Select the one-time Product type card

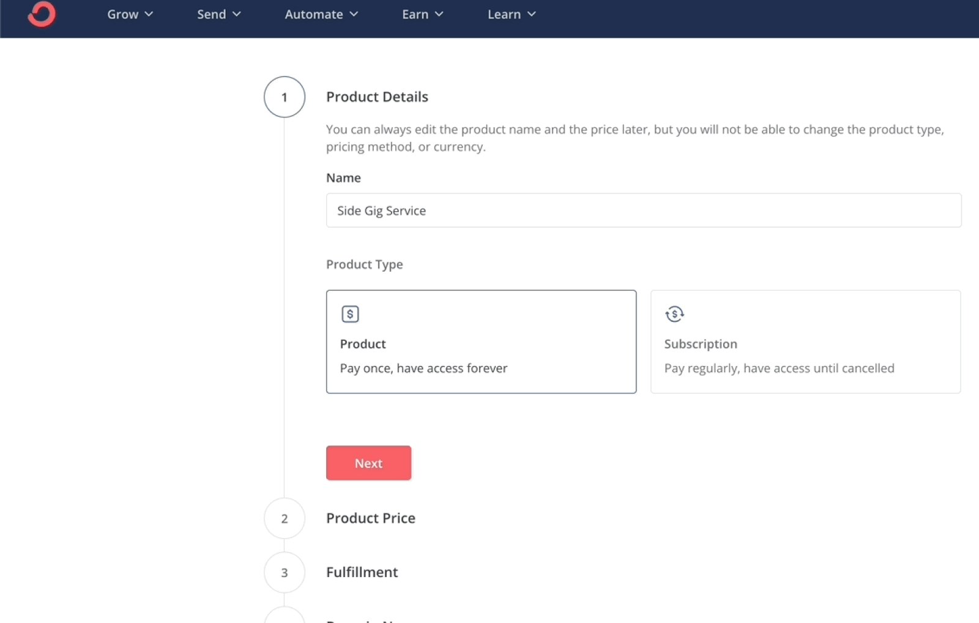tap(481, 341)
